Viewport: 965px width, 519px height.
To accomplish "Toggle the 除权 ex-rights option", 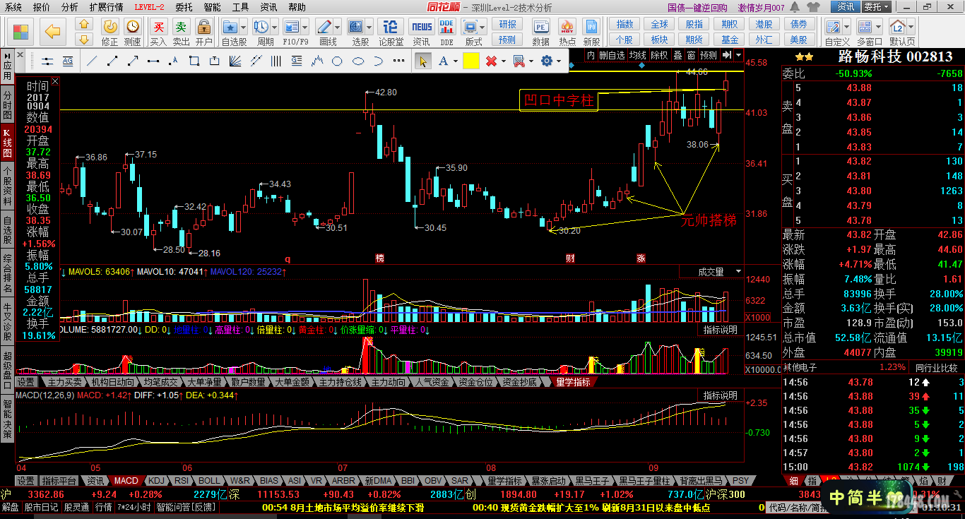I will pyautogui.click(x=659, y=55).
